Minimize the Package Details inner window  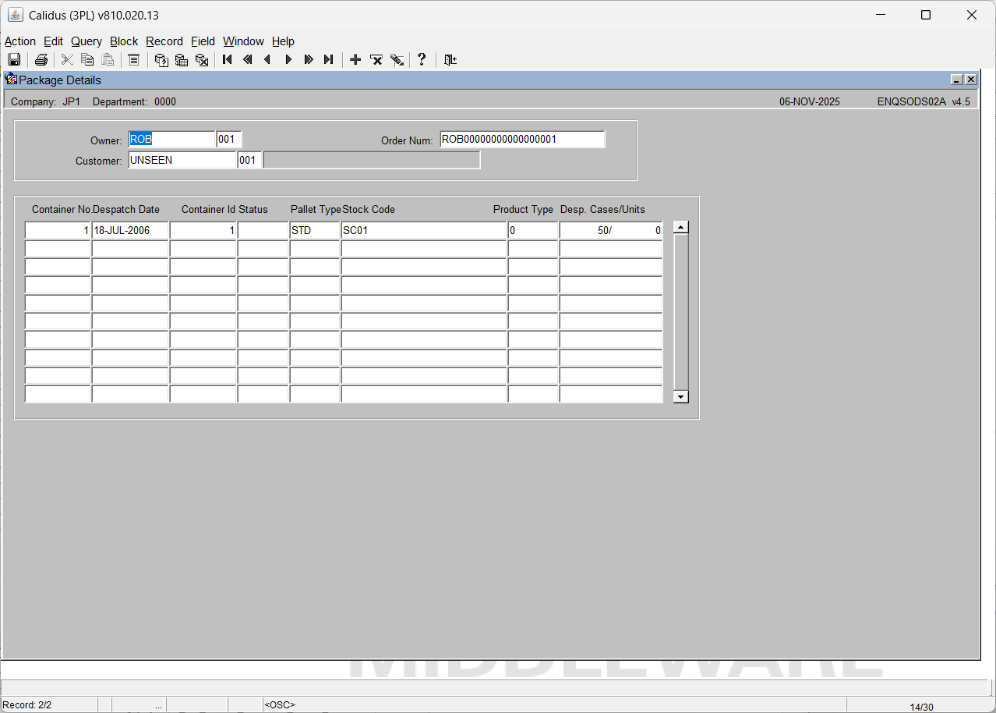[956, 80]
